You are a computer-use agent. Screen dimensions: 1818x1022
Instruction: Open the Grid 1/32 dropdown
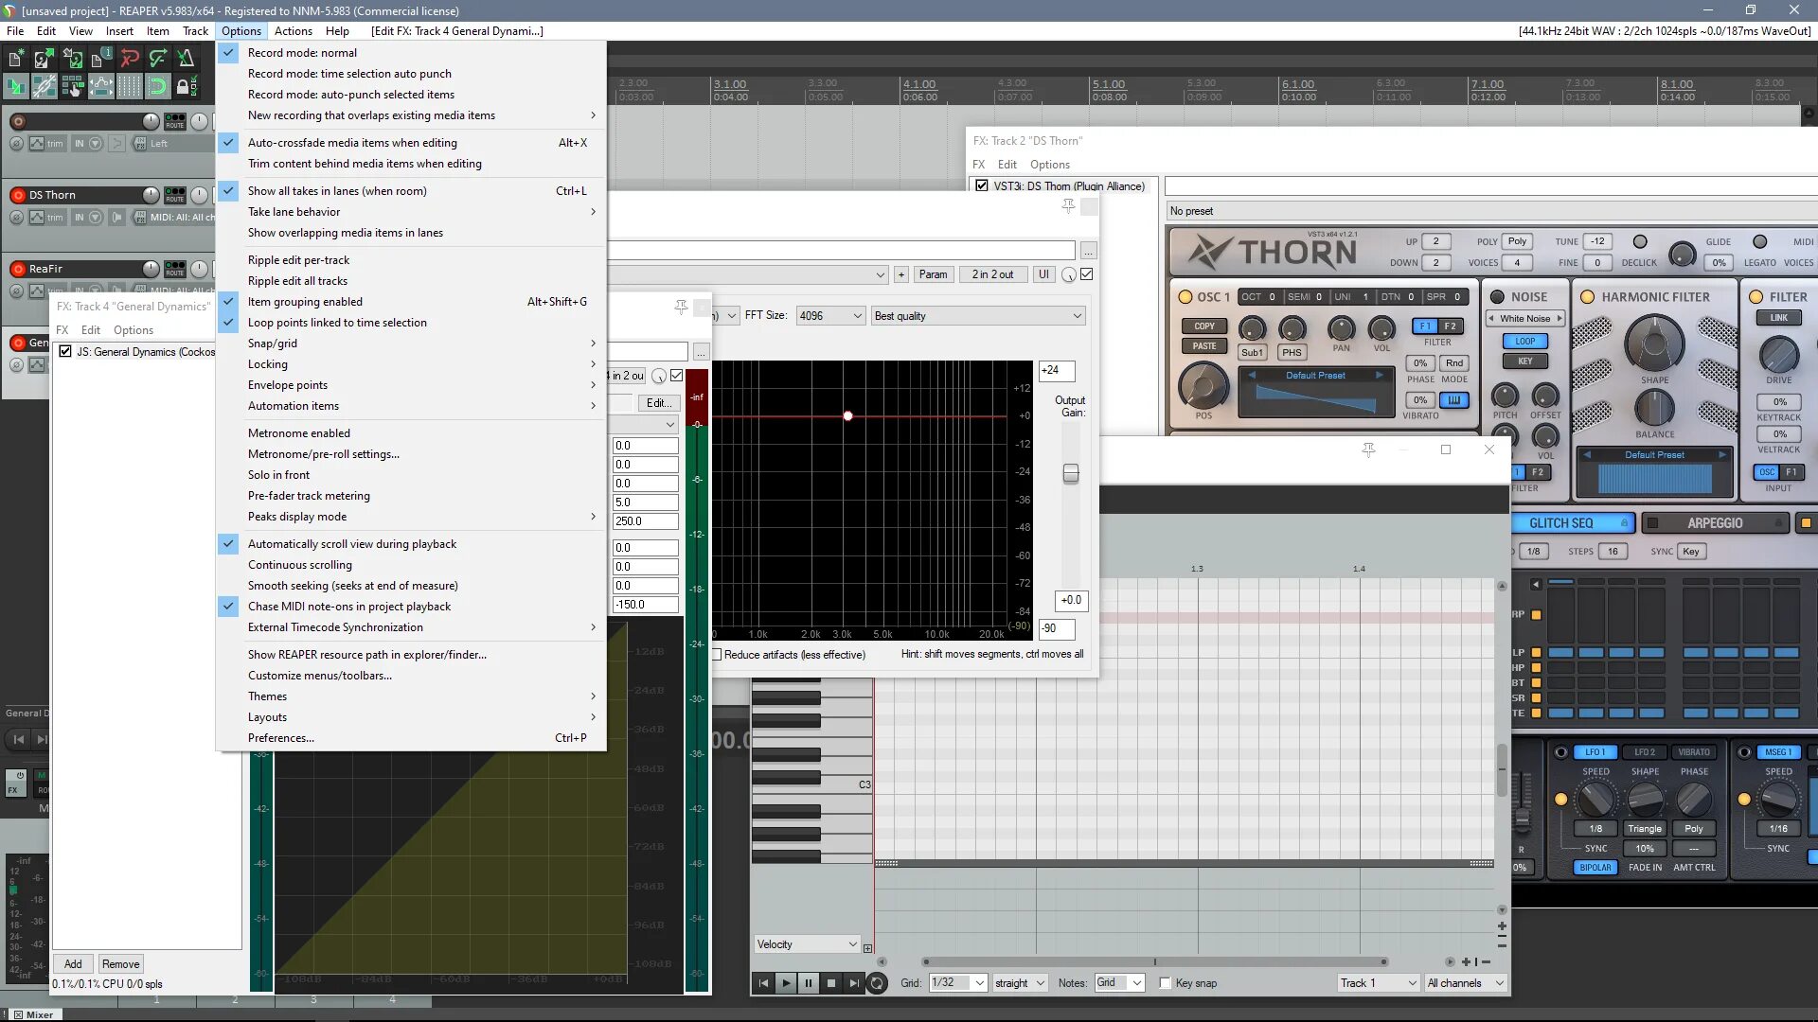(x=958, y=983)
